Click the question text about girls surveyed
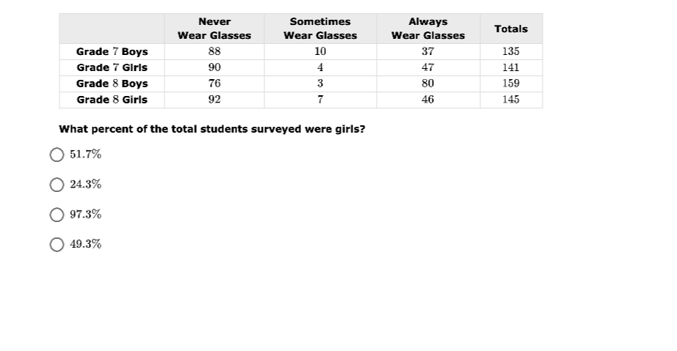This screenshot has width=677, height=351. point(212,129)
